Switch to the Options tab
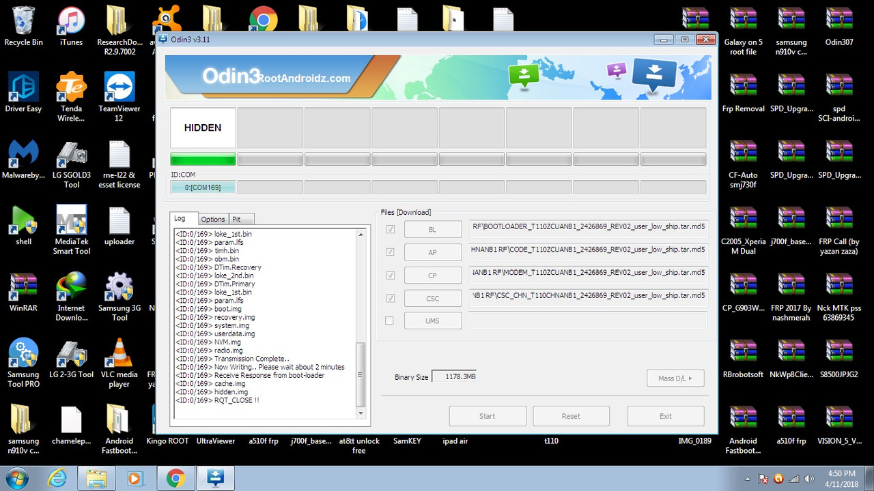 (213, 219)
